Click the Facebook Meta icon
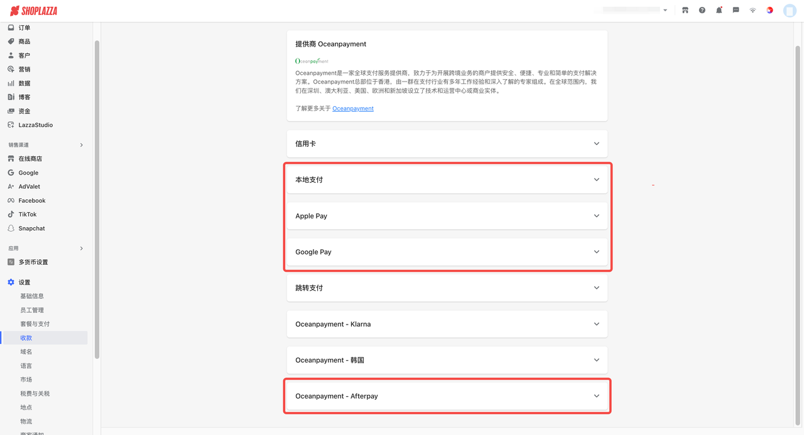 point(11,200)
